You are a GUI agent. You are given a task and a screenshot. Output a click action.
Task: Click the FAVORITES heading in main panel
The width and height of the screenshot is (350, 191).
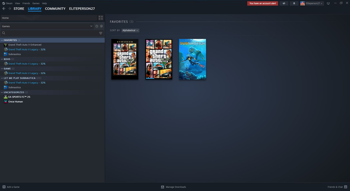[x=119, y=22]
